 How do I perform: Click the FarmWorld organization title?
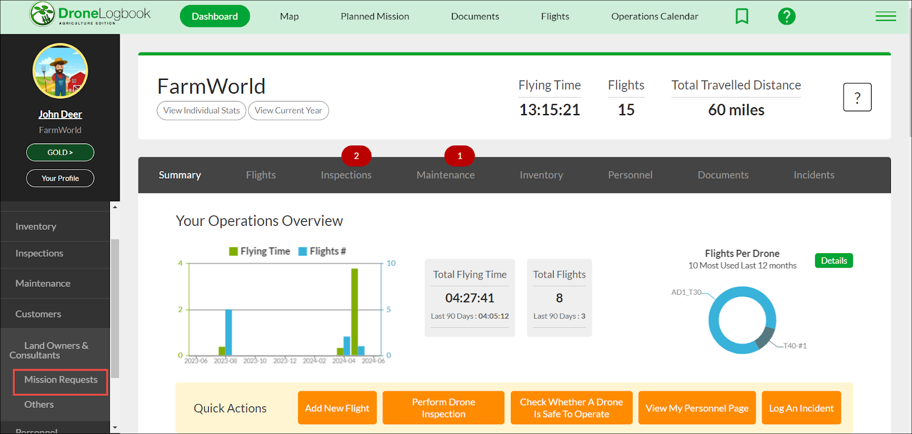[x=211, y=87]
